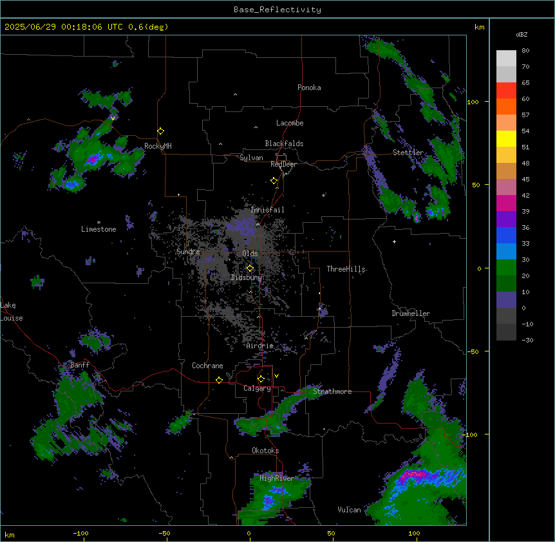Click the magenta storm core west of RockyMH
The width and height of the screenshot is (555, 542).
[91, 160]
